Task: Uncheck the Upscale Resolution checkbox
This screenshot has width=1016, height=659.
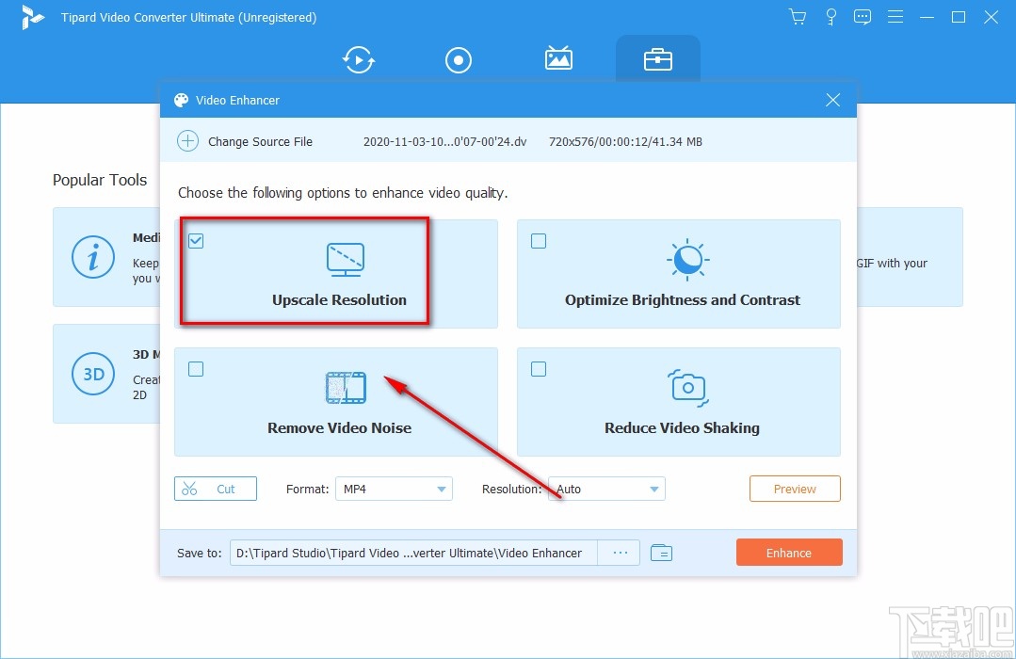Action: coord(196,241)
